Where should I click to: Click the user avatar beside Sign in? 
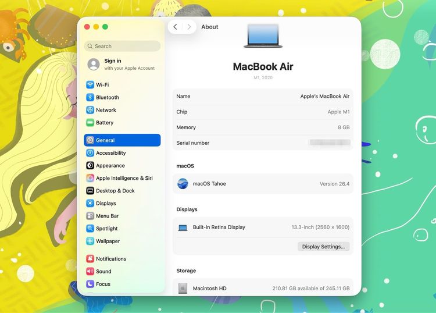coord(94,64)
